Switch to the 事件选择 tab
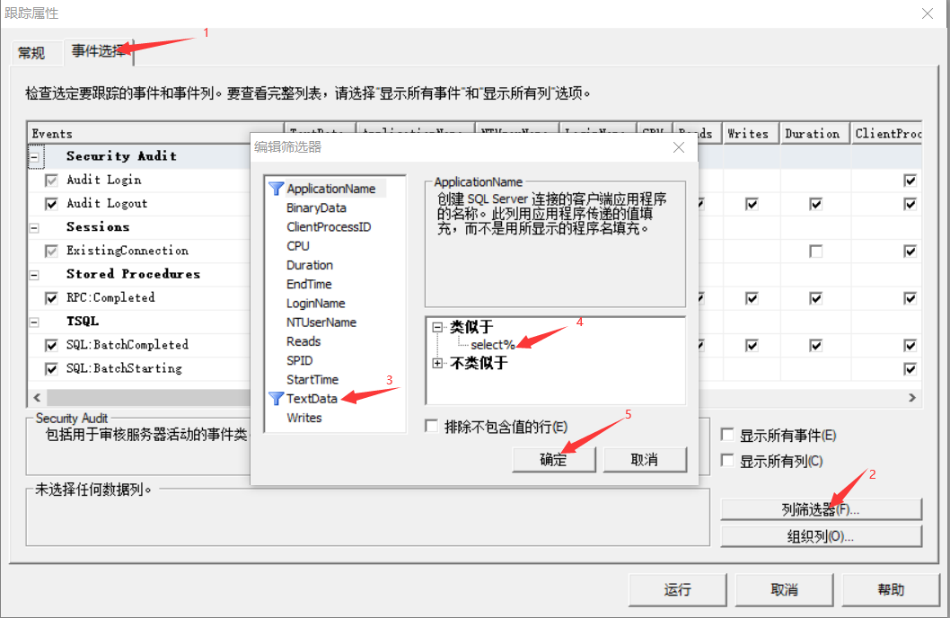Viewport: 950px width, 618px height. coord(98,51)
